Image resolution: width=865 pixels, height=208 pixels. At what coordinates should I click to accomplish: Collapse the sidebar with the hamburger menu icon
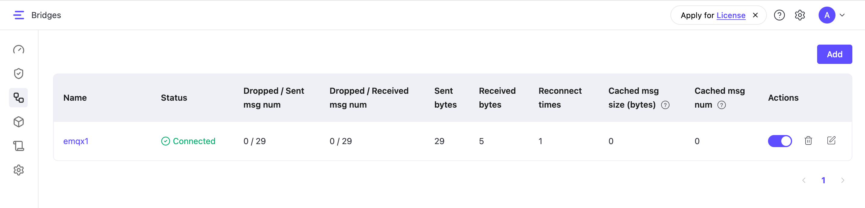pyautogui.click(x=18, y=15)
